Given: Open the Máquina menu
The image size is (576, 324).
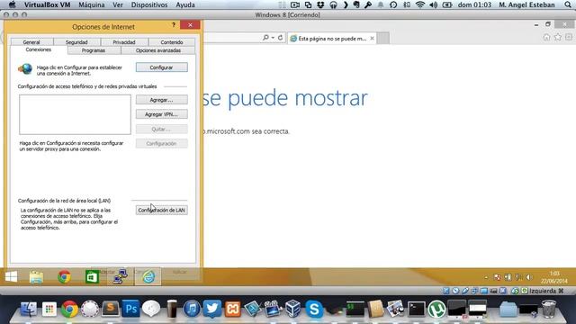Looking at the screenshot, I should coord(92,4).
